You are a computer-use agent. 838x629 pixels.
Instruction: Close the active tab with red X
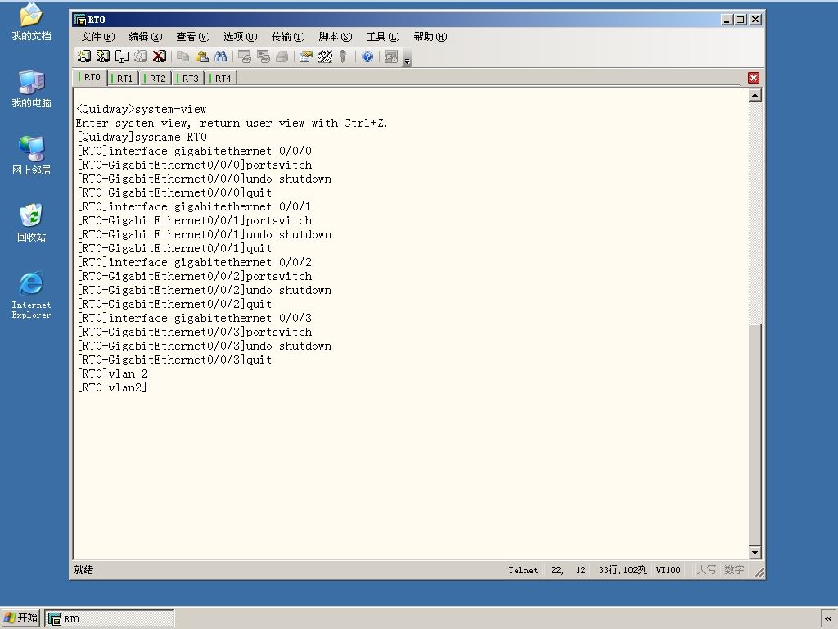pyautogui.click(x=754, y=78)
